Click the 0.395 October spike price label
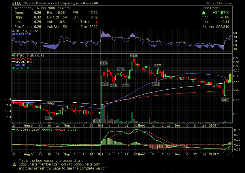245x173 pixels. tap(103, 63)
